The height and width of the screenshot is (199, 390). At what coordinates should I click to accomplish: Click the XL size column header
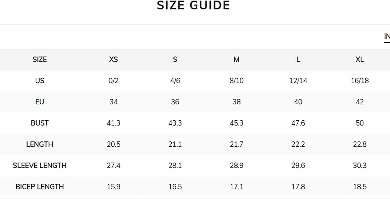tap(360, 60)
